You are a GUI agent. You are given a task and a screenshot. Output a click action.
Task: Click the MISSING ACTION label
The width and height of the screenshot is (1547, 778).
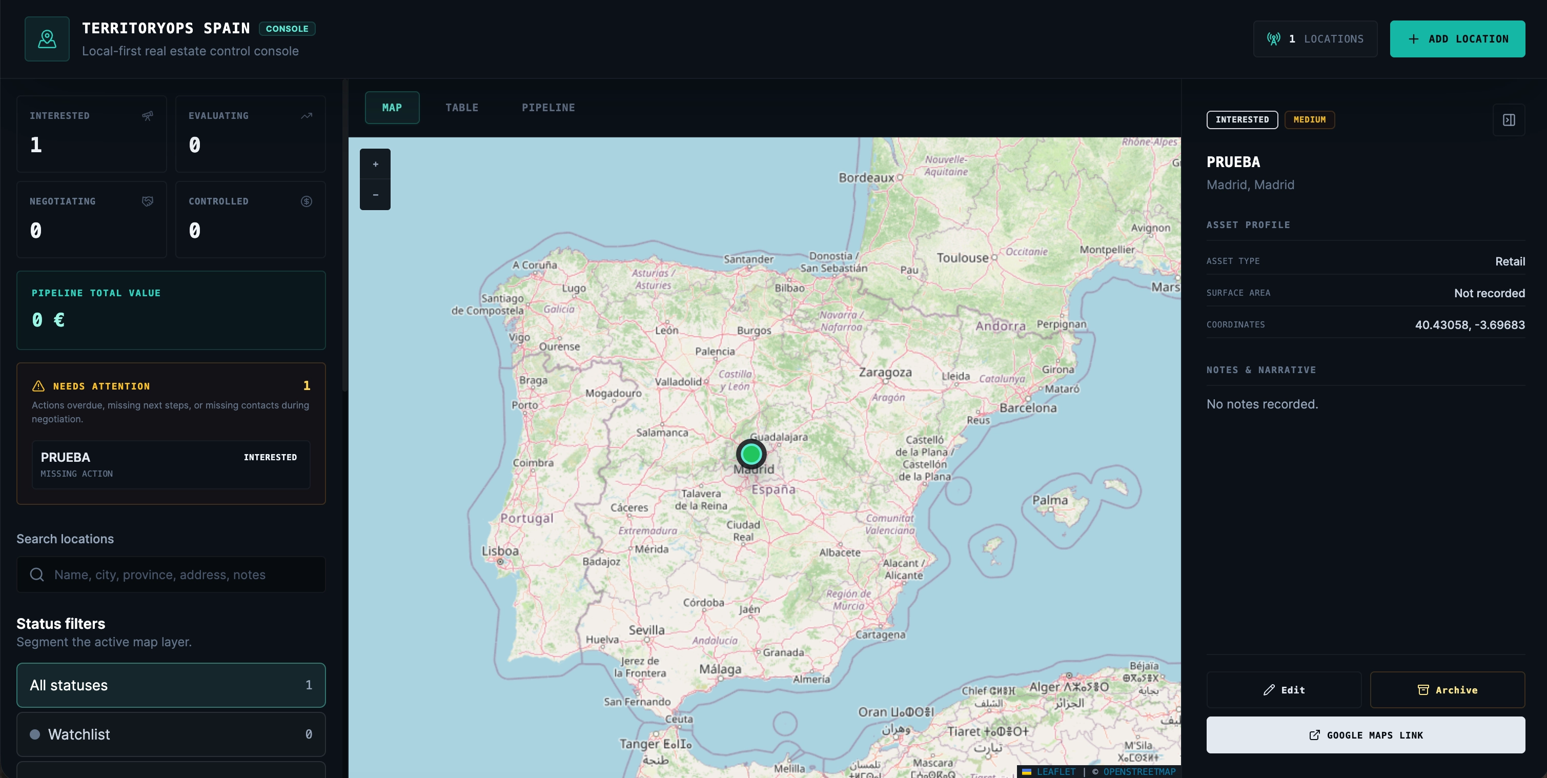click(x=76, y=474)
